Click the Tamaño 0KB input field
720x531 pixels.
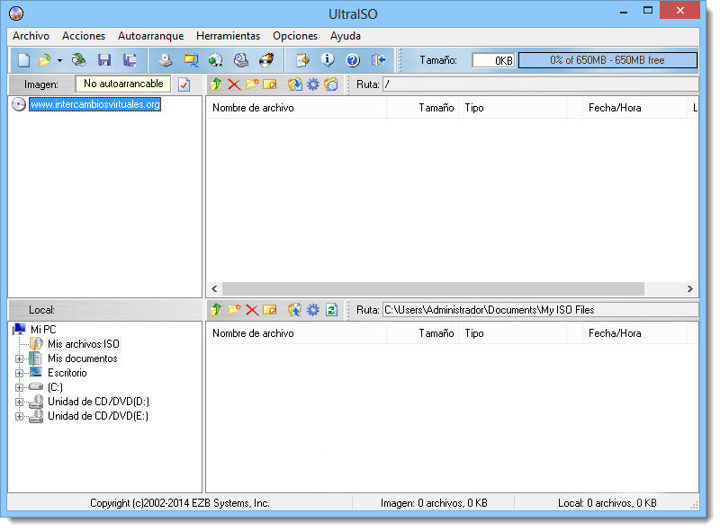click(x=492, y=59)
